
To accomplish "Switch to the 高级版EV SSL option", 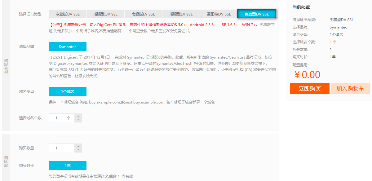I will 143,14.
